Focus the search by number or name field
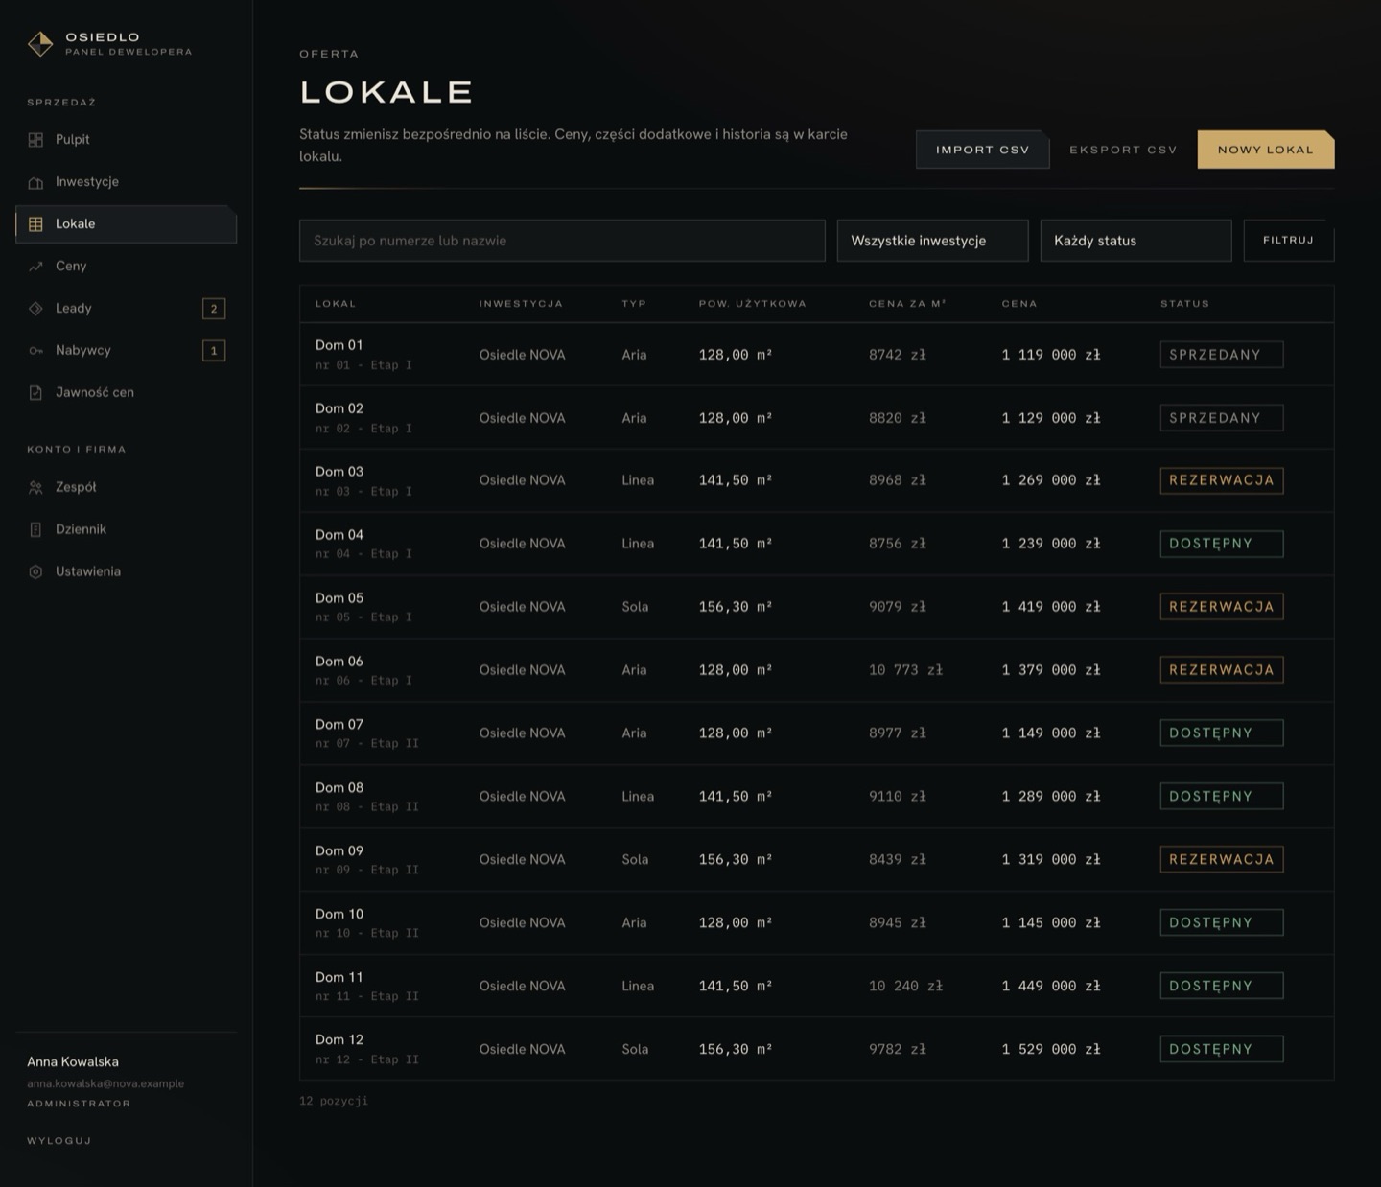Viewport: 1381px width, 1187px height. [562, 241]
